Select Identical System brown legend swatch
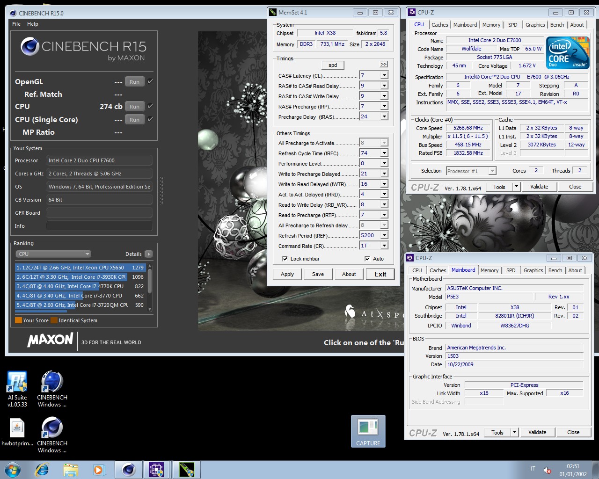This screenshot has width=599, height=479. pyautogui.click(x=54, y=320)
